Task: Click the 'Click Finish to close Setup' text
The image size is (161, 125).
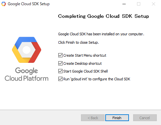Action: click(78, 42)
